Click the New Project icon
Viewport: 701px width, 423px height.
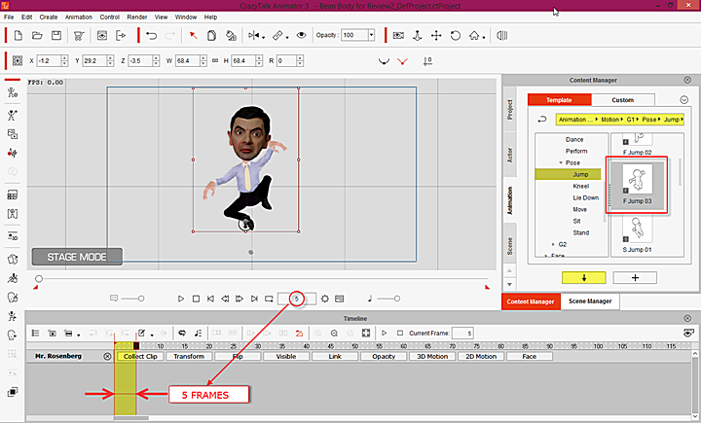(x=18, y=35)
